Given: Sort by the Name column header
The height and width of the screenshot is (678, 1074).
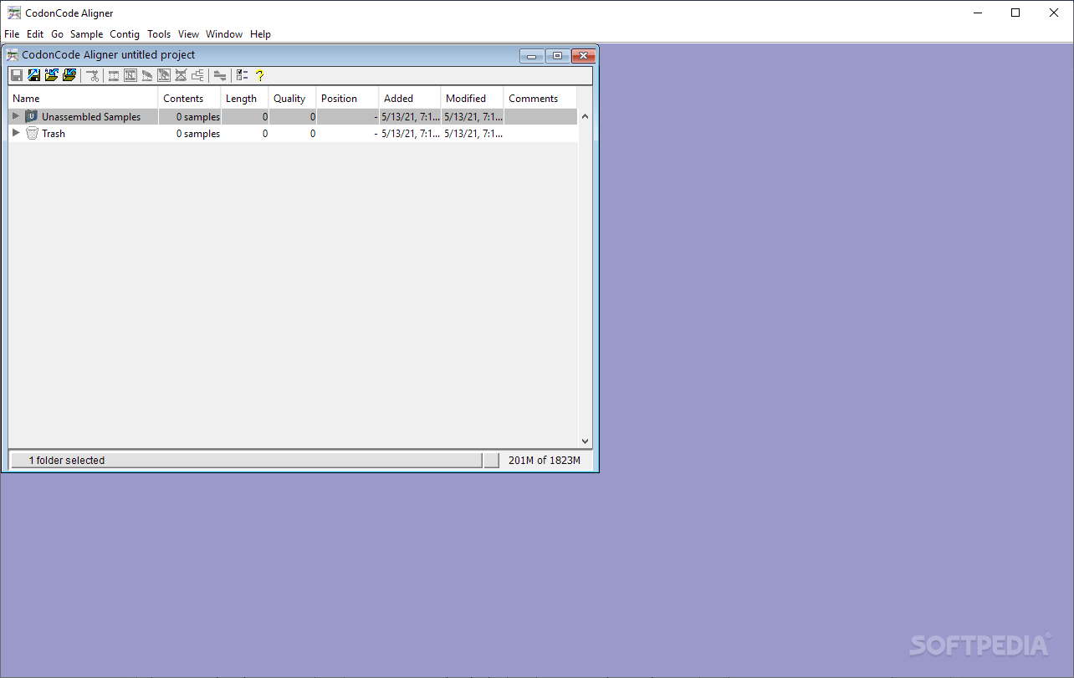Looking at the screenshot, I should tap(83, 98).
